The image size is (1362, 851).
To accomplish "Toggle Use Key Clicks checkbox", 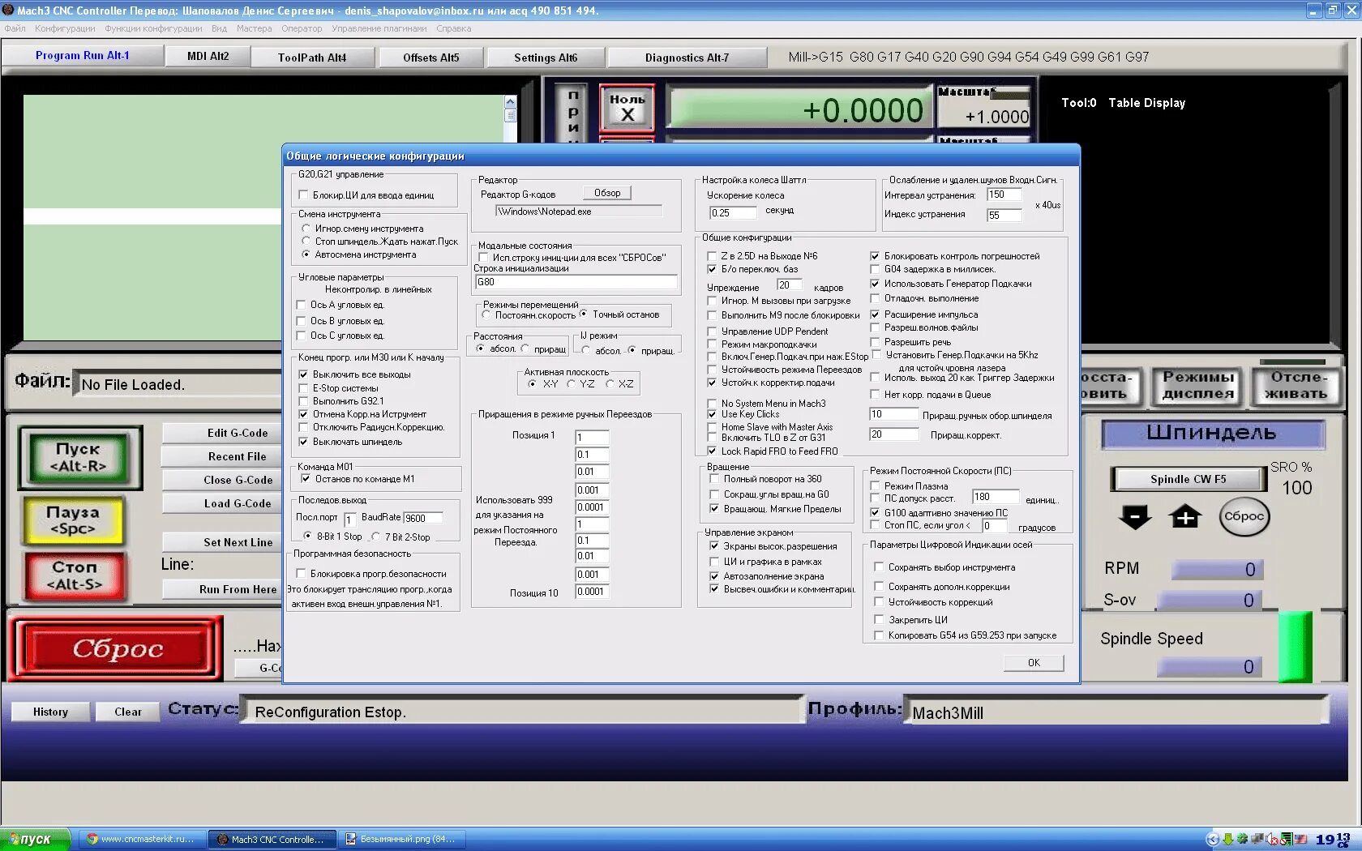I will coord(712,414).
